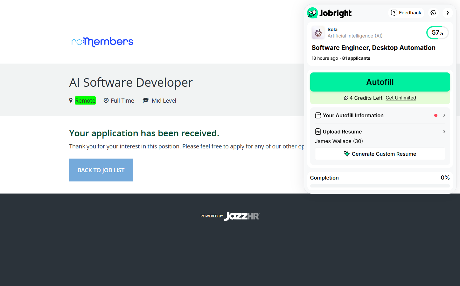
Task: Select the James Wallace (30) resume entry
Action: click(x=339, y=141)
